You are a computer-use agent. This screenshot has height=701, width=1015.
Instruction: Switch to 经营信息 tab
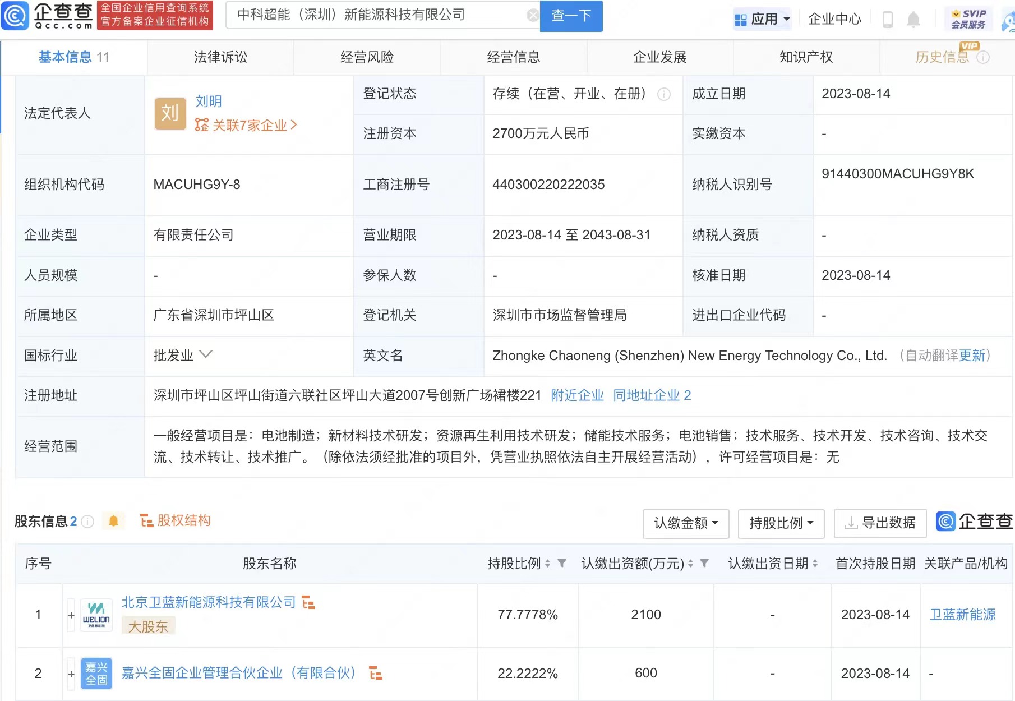513,57
